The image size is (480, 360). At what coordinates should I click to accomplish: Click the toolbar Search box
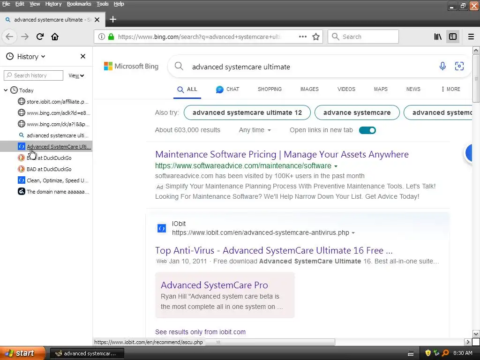point(363,37)
